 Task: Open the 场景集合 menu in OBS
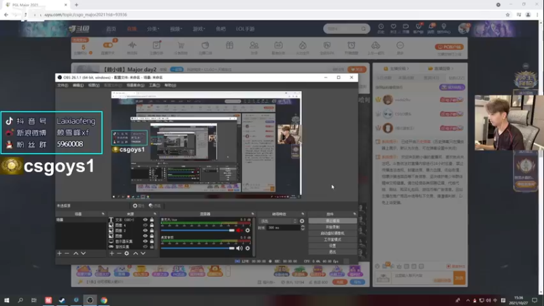pos(135,86)
